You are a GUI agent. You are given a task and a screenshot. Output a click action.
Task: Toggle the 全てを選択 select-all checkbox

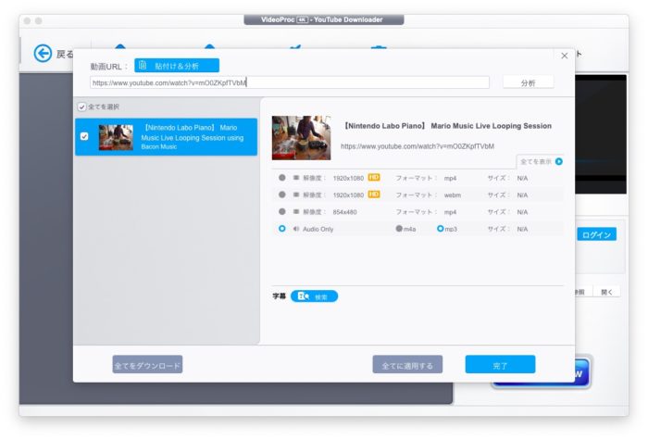coord(81,107)
